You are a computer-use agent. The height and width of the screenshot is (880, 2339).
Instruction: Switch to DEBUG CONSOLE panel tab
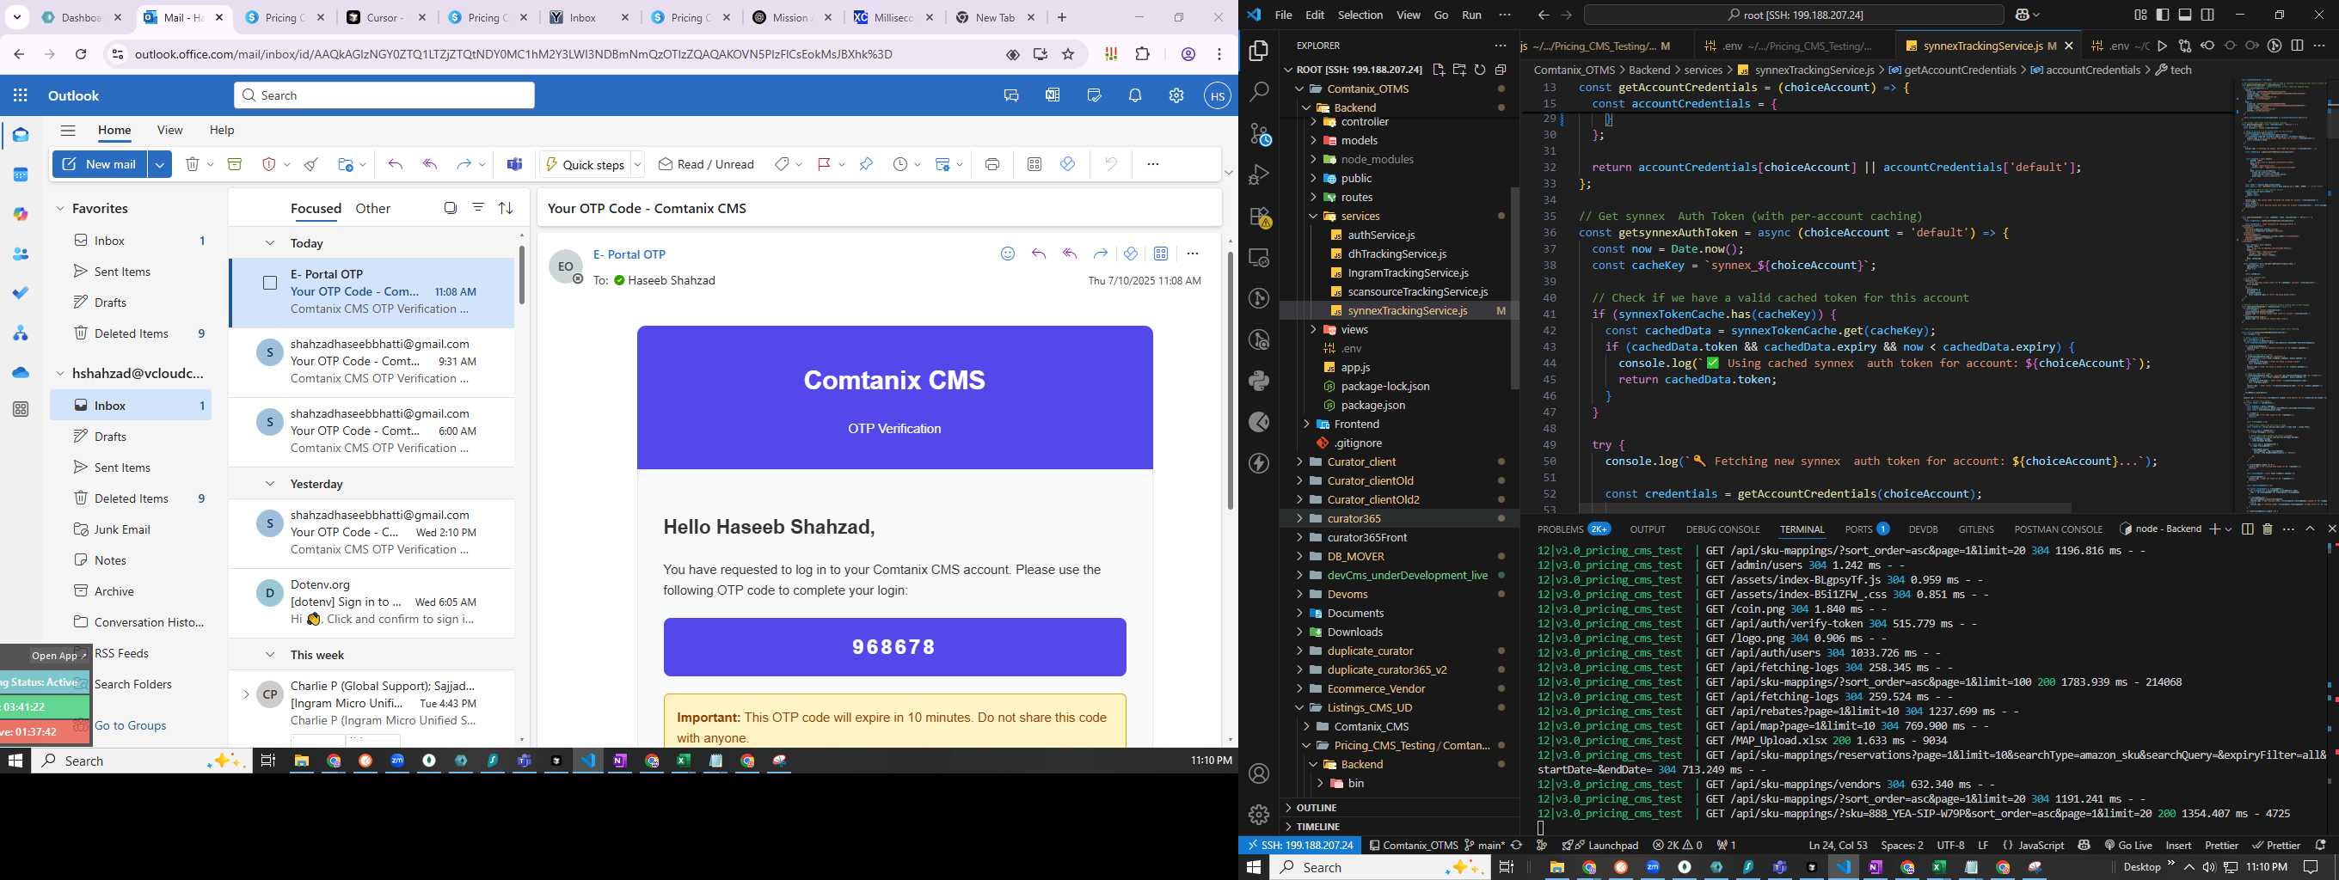(1722, 529)
